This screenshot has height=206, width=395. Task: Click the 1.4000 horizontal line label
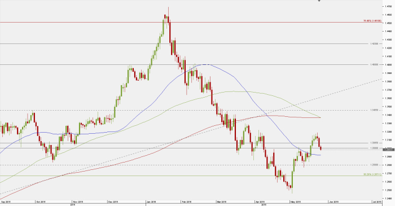tap(374, 64)
